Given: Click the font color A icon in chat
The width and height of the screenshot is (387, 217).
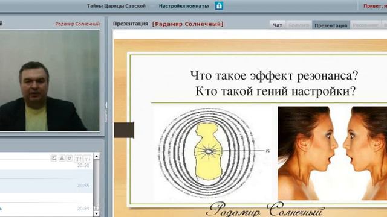Looking at the screenshot, I should pos(62,158).
